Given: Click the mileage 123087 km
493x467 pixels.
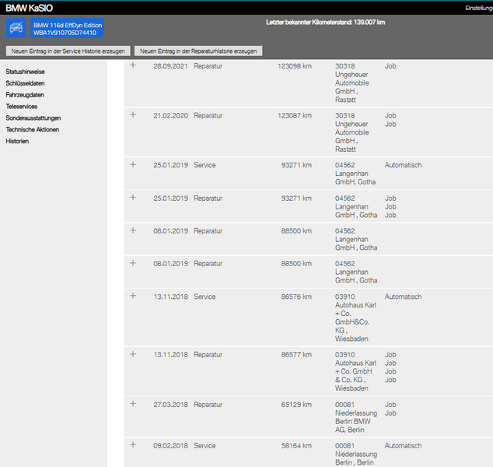Looking at the screenshot, I should pyautogui.click(x=295, y=116).
